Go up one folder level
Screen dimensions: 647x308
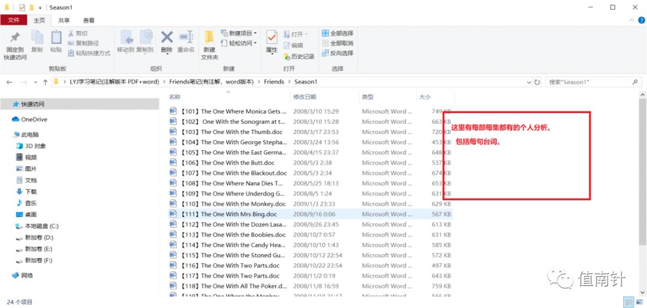tap(46, 82)
